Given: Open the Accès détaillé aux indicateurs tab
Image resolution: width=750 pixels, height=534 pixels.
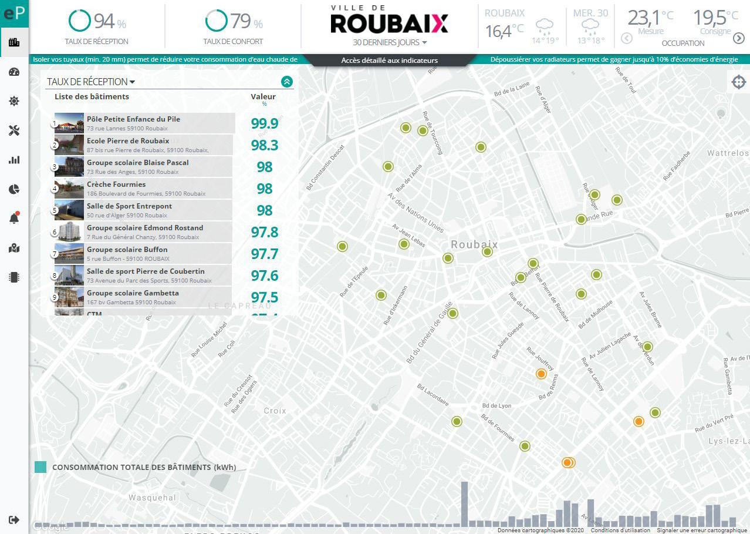Looking at the screenshot, I should pyautogui.click(x=390, y=60).
